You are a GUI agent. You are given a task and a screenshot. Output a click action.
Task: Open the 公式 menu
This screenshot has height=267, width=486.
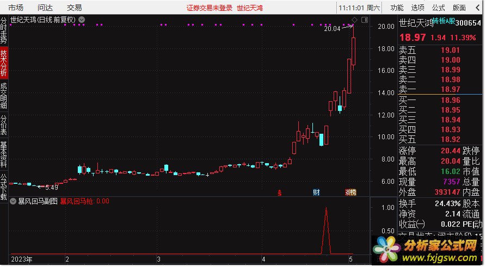click(438, 8)
